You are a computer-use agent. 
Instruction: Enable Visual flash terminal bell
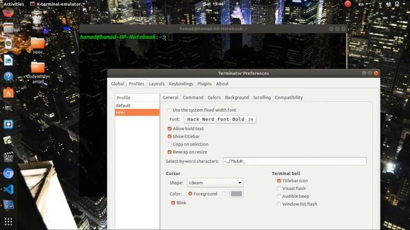pos(279,188)
